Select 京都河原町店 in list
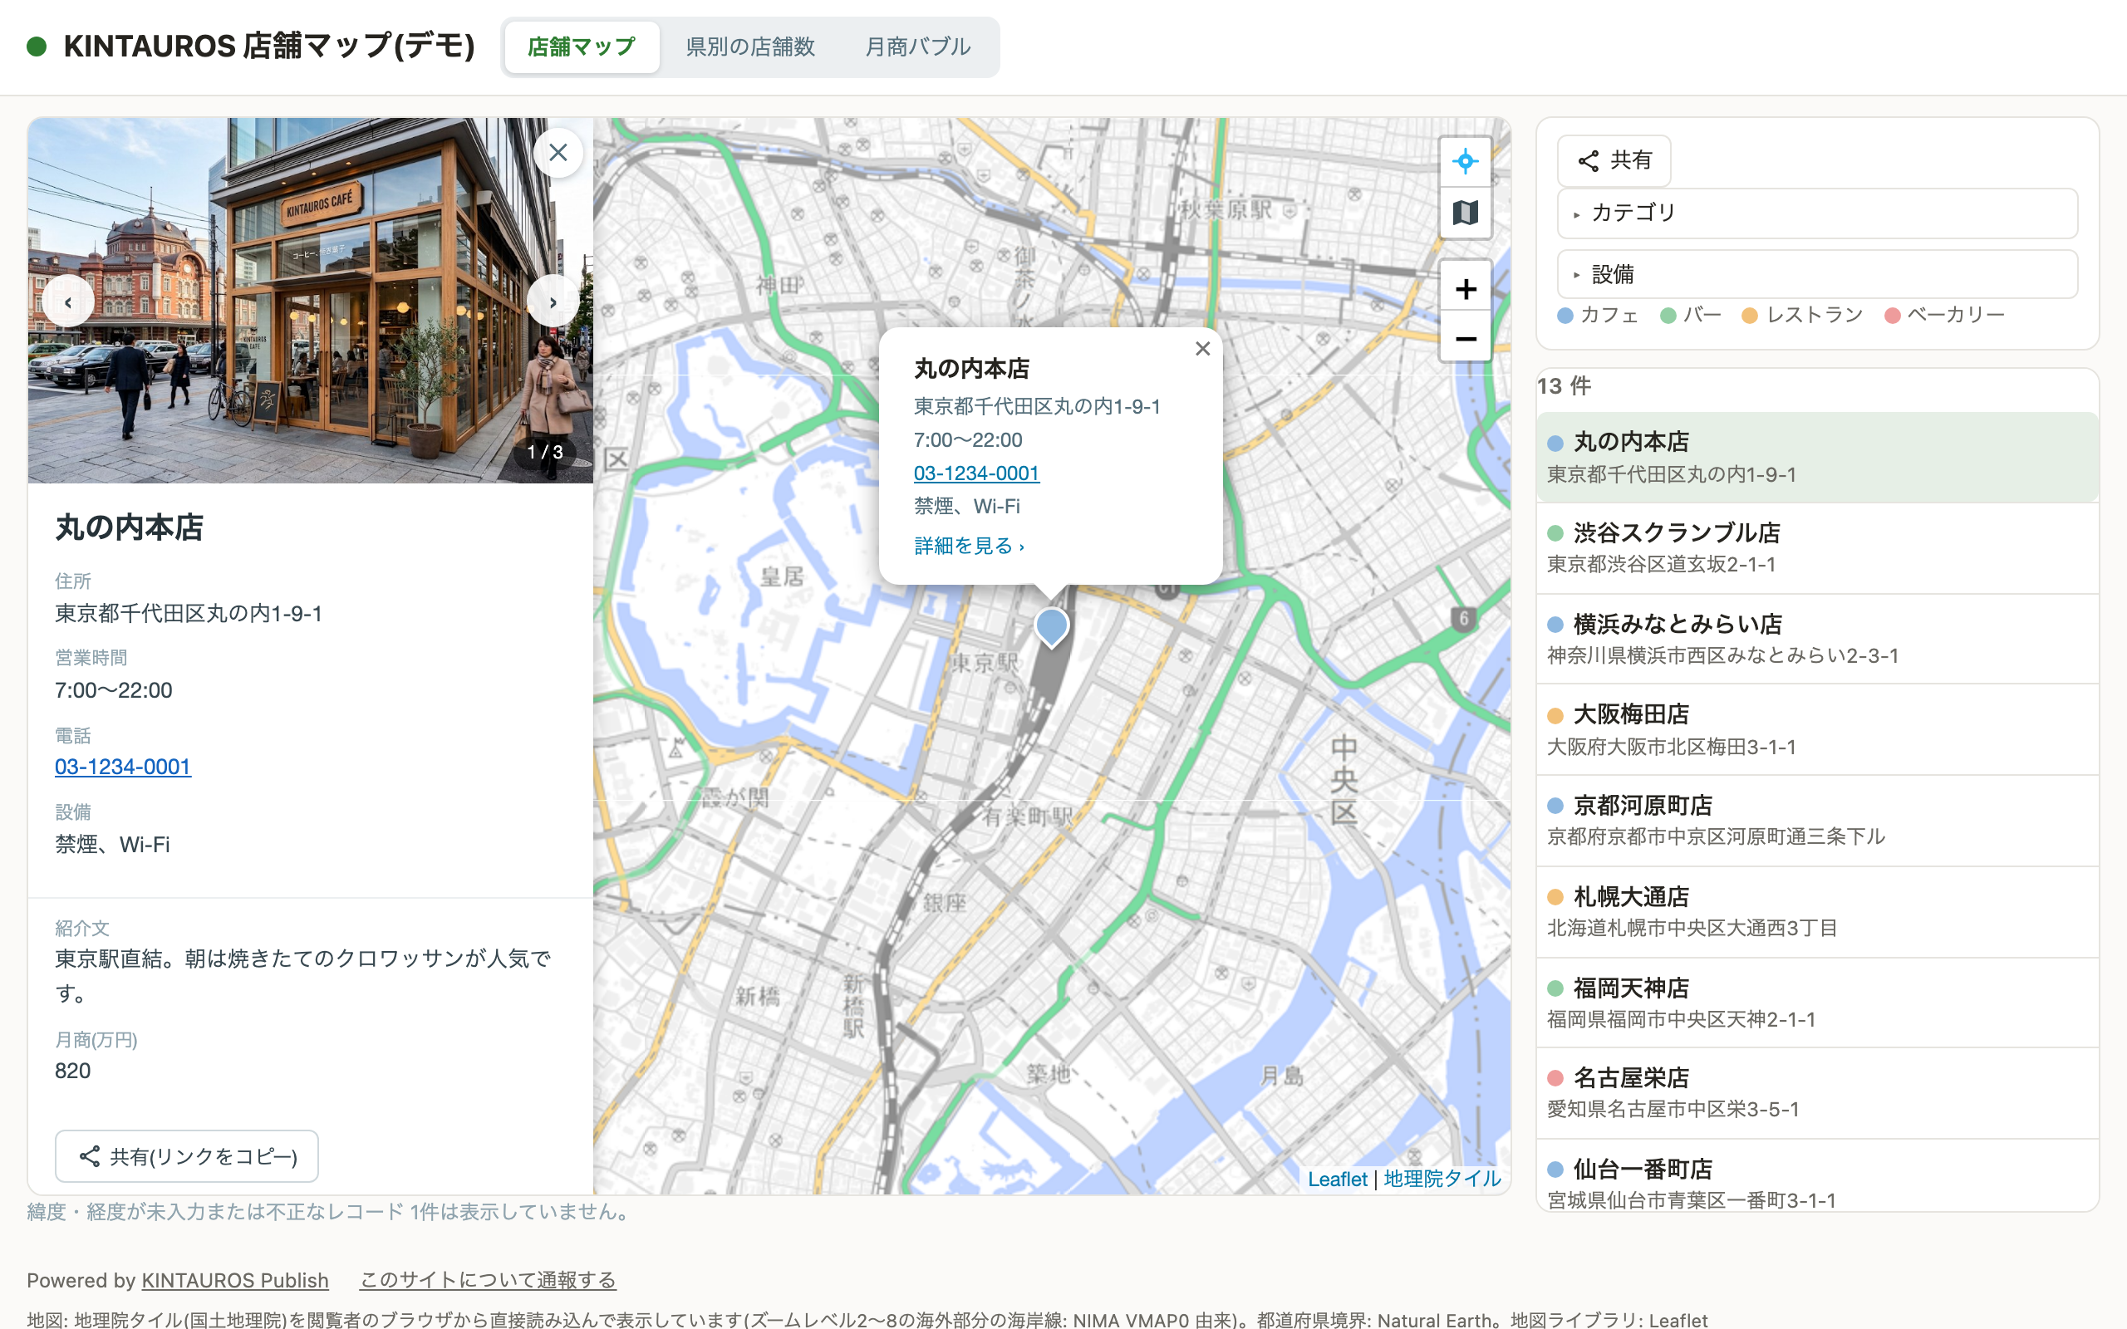The image size is (2127, 1329). pyautogui.click(x=1817, y=821)
